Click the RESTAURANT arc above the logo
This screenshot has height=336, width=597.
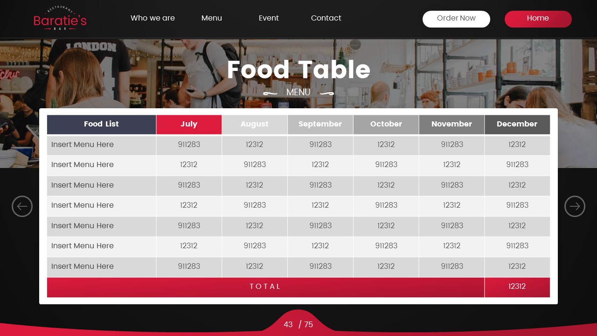pos(60,9)
